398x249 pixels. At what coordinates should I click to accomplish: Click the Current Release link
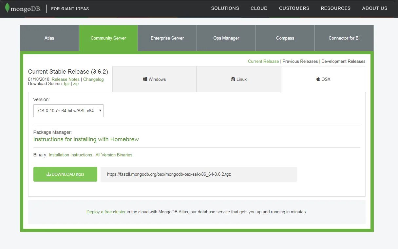pyautogui.click(x=263, y=61)
